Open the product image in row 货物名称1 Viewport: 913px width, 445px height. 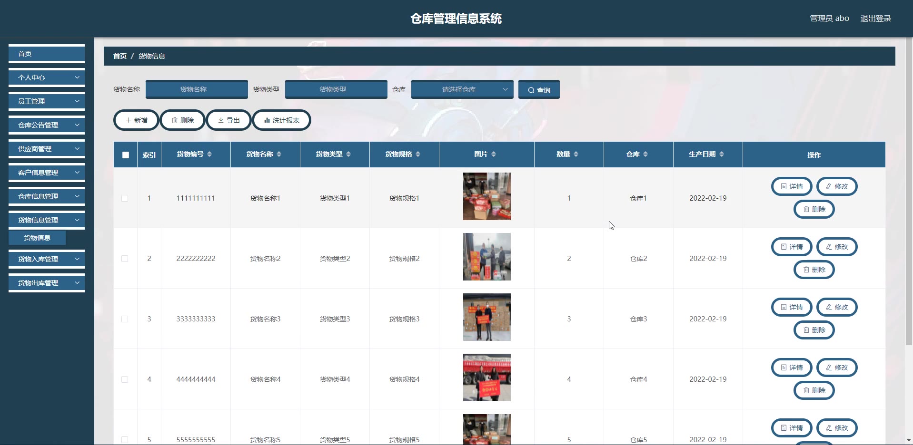point(487,196)
